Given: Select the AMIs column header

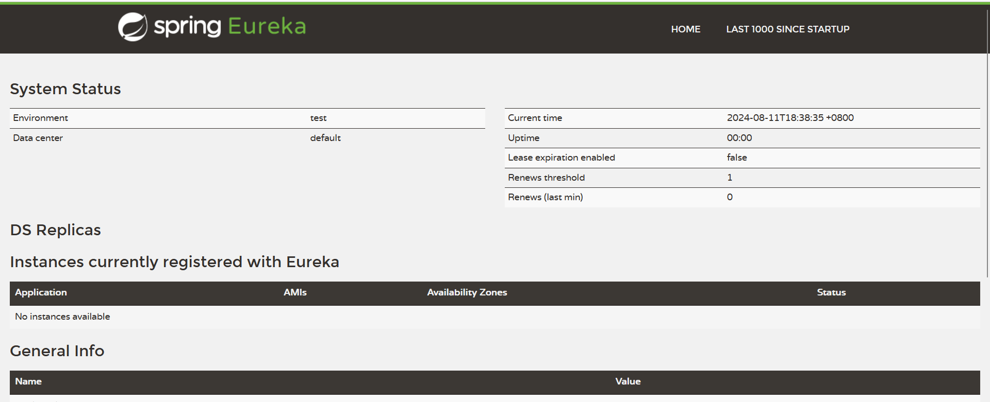Looking at the screenshot, I should [295, 292].
